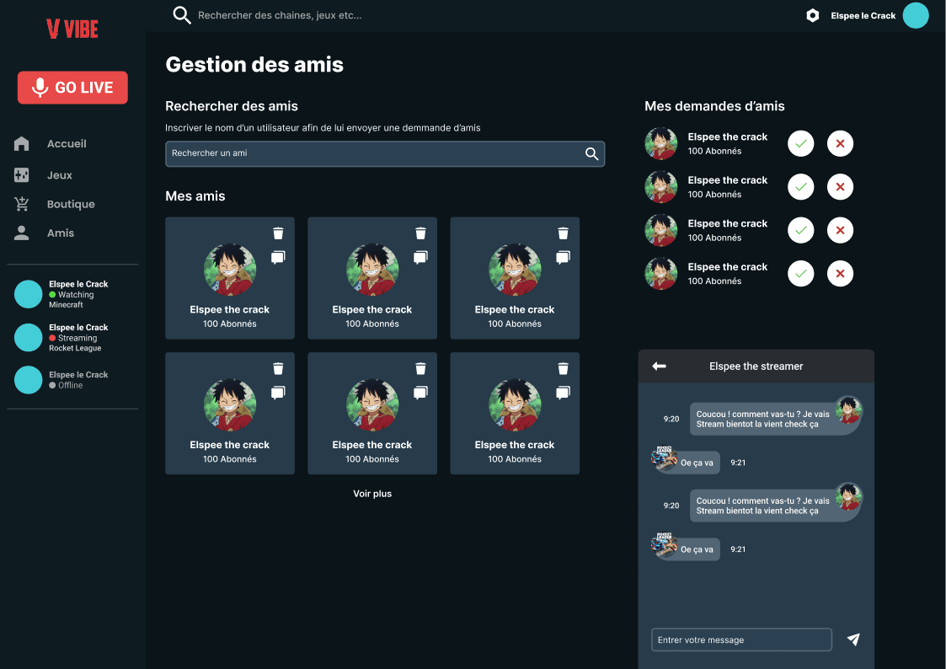Click the 'Mes demandes d'amis' heading
This screenshot has width=946, height=669.
click(714, 106)
